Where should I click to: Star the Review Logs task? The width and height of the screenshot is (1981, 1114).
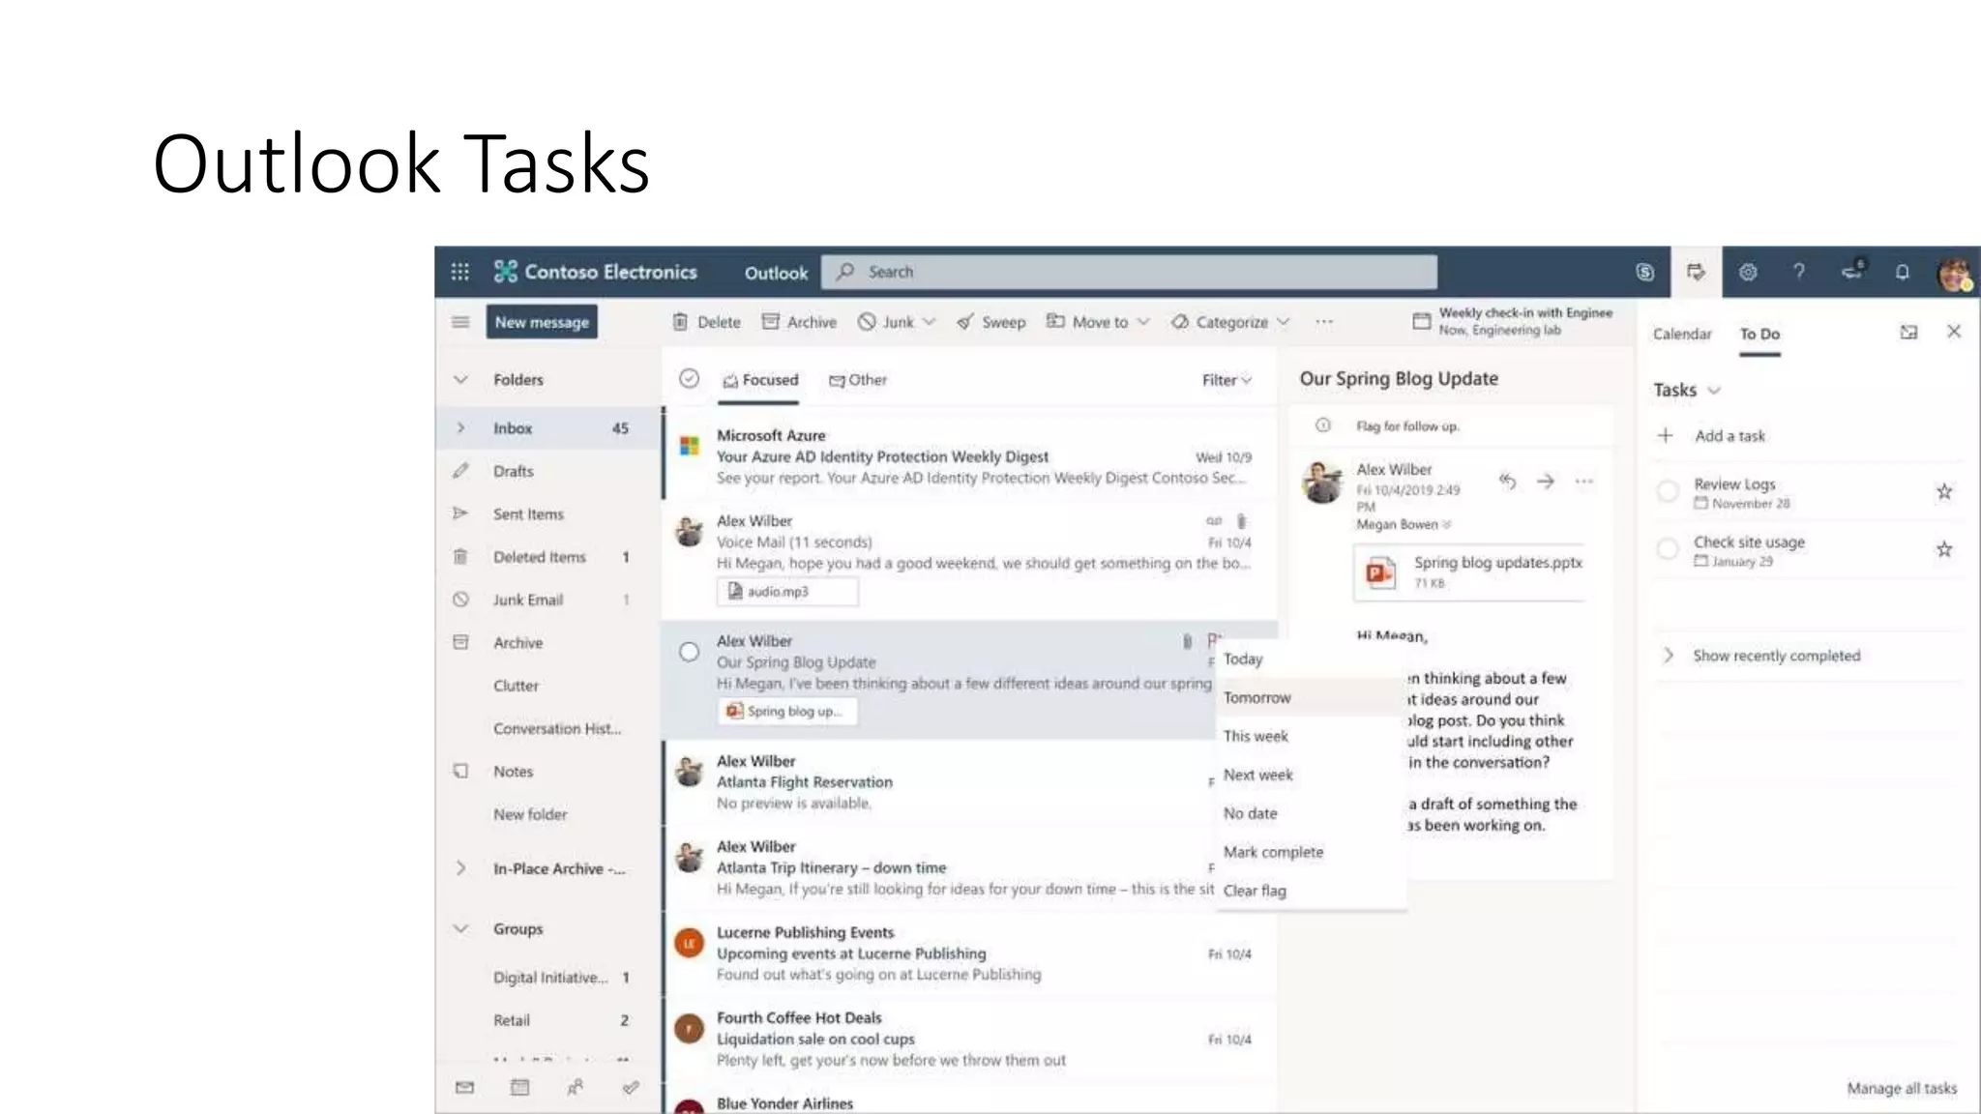click(1944, 492)
